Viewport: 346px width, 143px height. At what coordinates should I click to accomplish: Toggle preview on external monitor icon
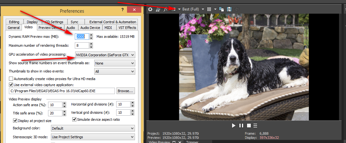tap(158, 9)
